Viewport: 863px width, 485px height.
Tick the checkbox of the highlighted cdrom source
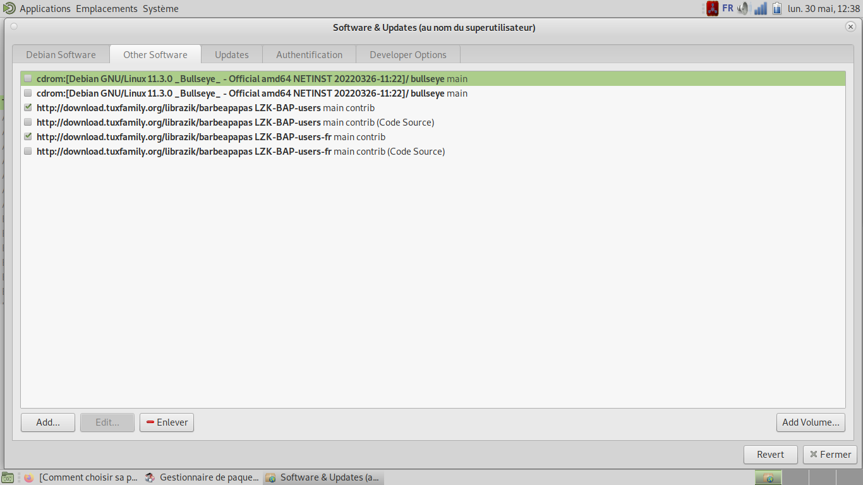(28, 79)
